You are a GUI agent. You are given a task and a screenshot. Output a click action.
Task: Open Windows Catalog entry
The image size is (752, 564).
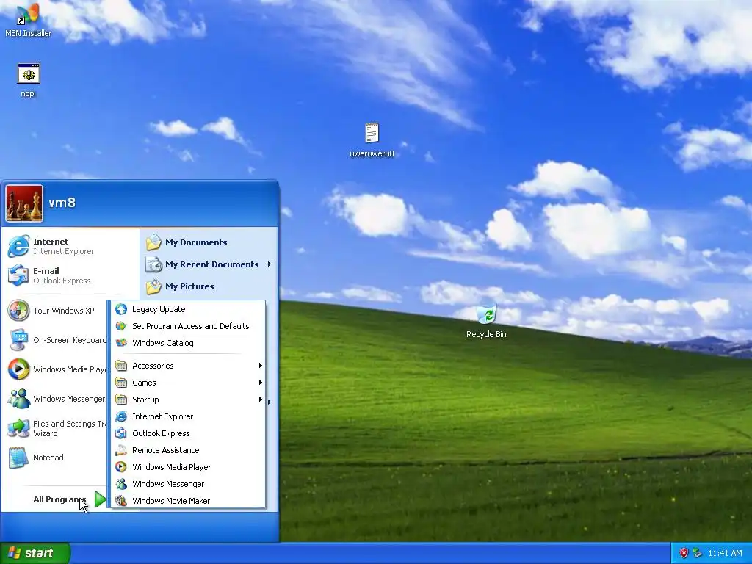point(188,343)
